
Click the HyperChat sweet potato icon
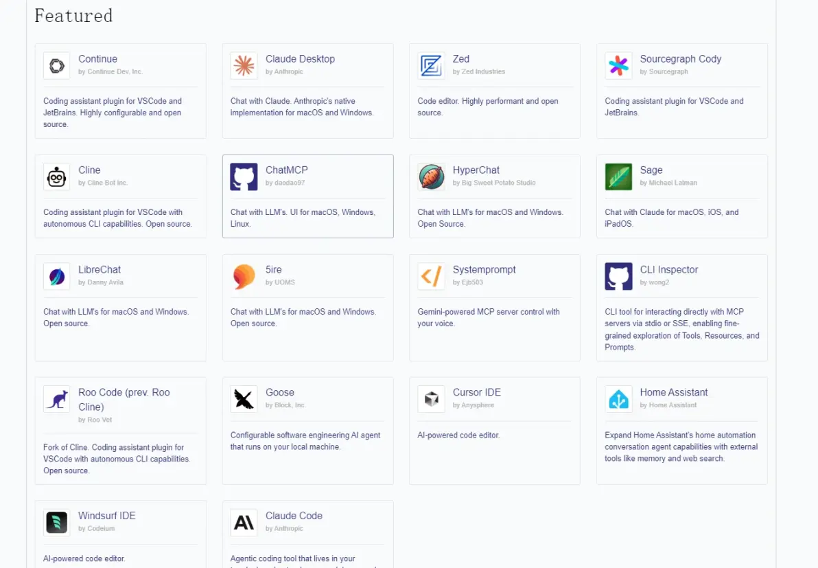tap(431, 177)
